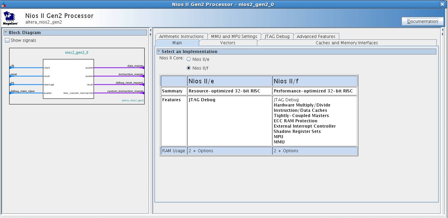Open the MMU and MPU Settings tab

click(234, 37)
